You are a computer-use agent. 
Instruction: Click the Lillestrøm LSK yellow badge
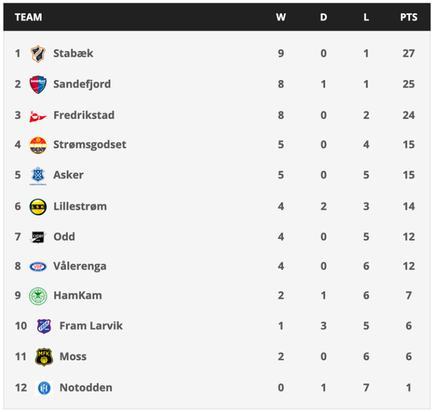coord(38,207)
